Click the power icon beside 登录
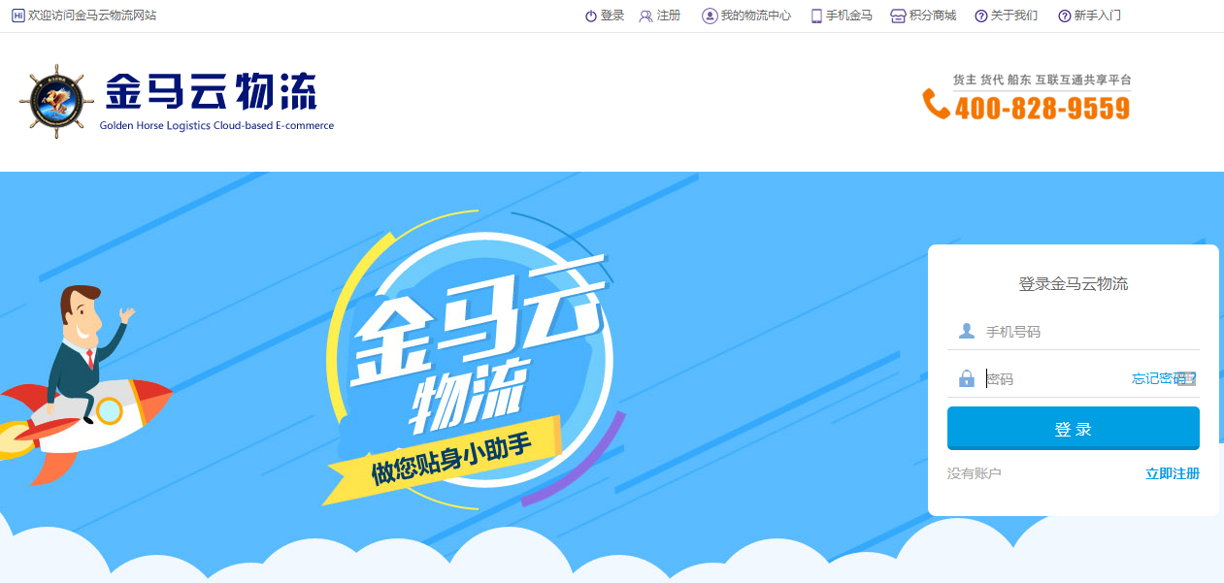Image resolution: width=1224 pixels, height=583 pixels. click(591, 16)
